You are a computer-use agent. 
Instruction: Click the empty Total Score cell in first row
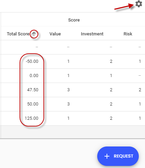[x=37, y=47]
